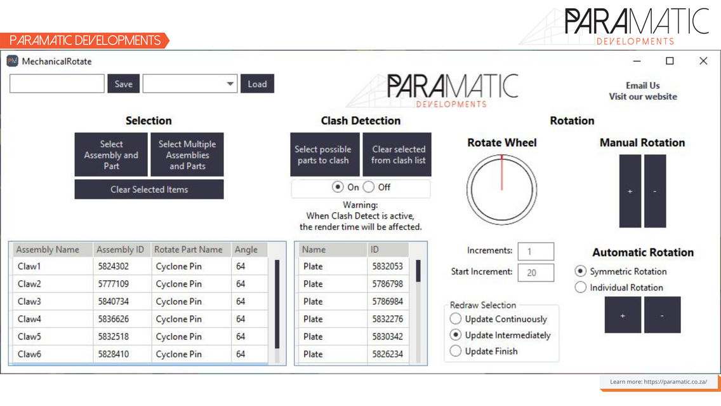
Task: Click clash list Name column header
Action: pos(333,250)
